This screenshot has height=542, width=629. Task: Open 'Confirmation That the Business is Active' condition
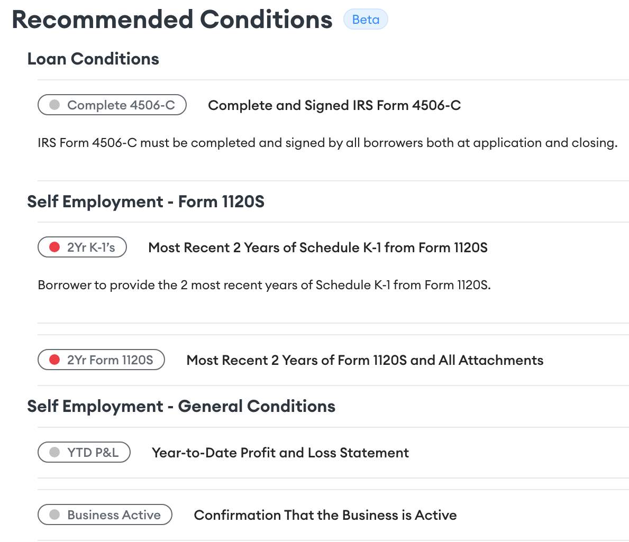(x=325, y=515)
